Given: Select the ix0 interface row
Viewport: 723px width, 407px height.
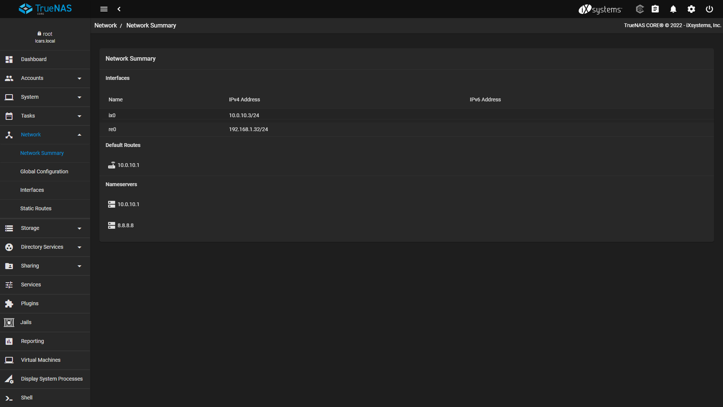Looking at the screenshot, I should click(112, 116).
